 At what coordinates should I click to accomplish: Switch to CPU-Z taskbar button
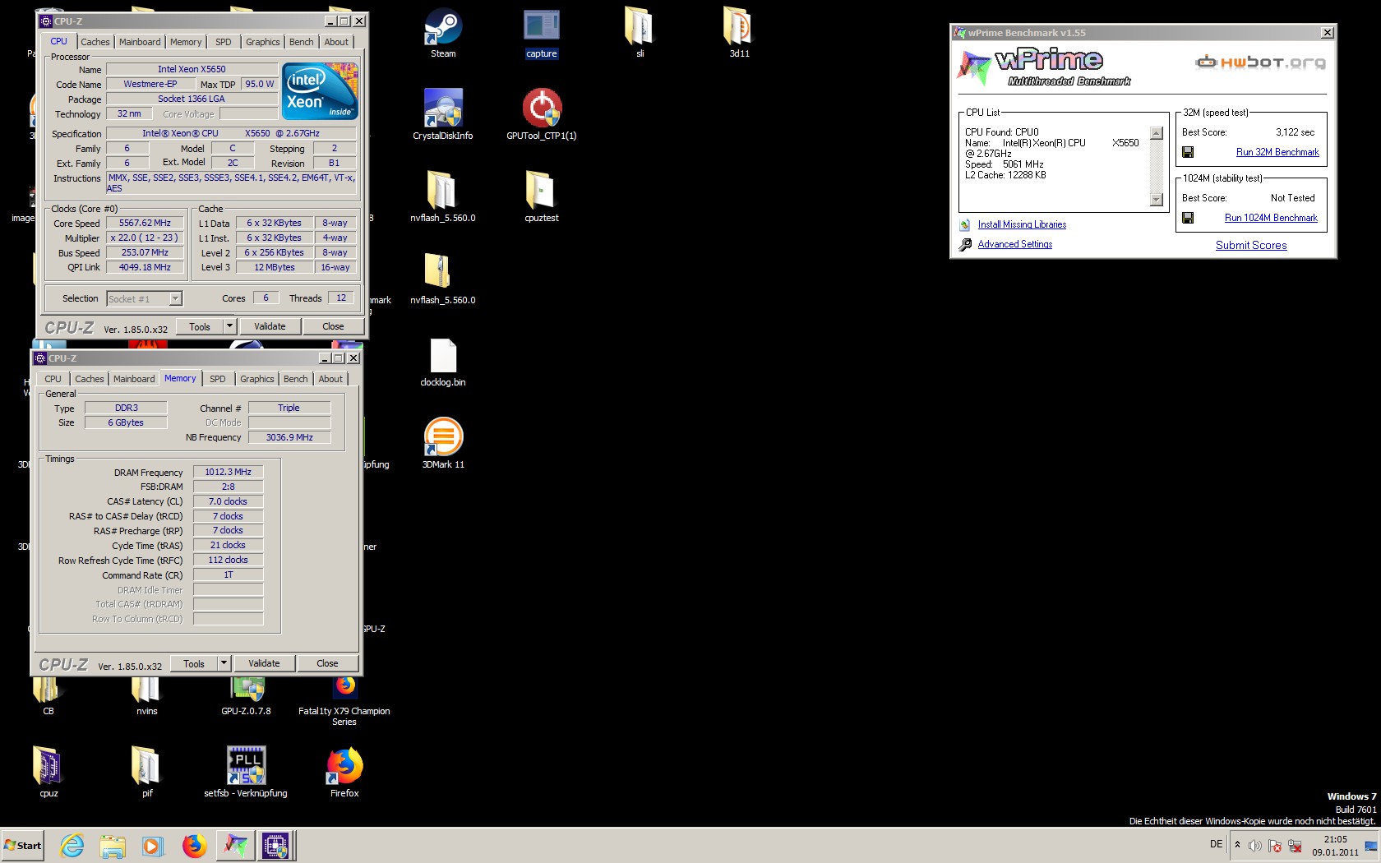tap(275, 845)
